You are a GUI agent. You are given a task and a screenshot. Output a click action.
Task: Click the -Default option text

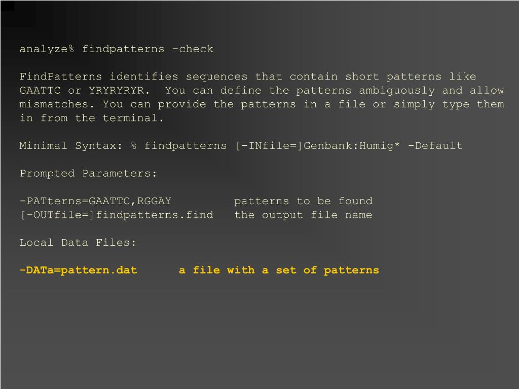tap(435, 146)
